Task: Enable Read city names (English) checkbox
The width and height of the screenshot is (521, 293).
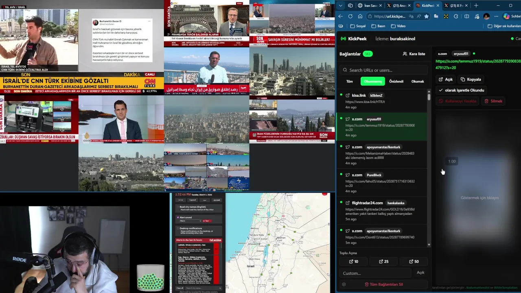Action: point(177,207)
